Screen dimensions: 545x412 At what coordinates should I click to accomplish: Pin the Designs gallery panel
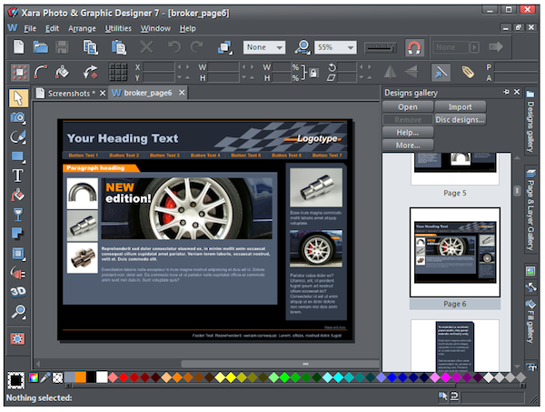click(x=507, y=92)
